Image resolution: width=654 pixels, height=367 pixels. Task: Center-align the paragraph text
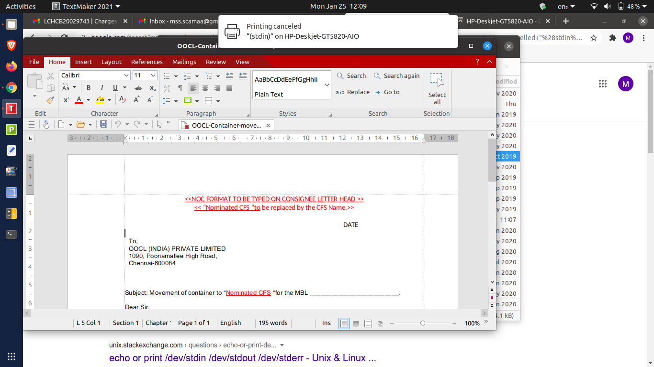[205, 88]
